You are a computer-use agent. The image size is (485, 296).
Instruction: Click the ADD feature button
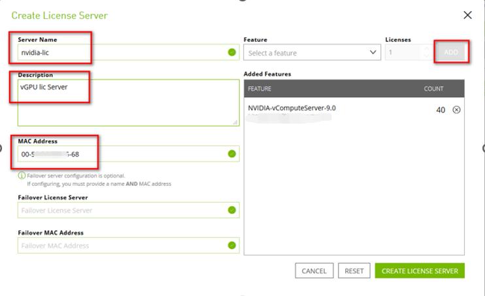(x=451, y=52)
